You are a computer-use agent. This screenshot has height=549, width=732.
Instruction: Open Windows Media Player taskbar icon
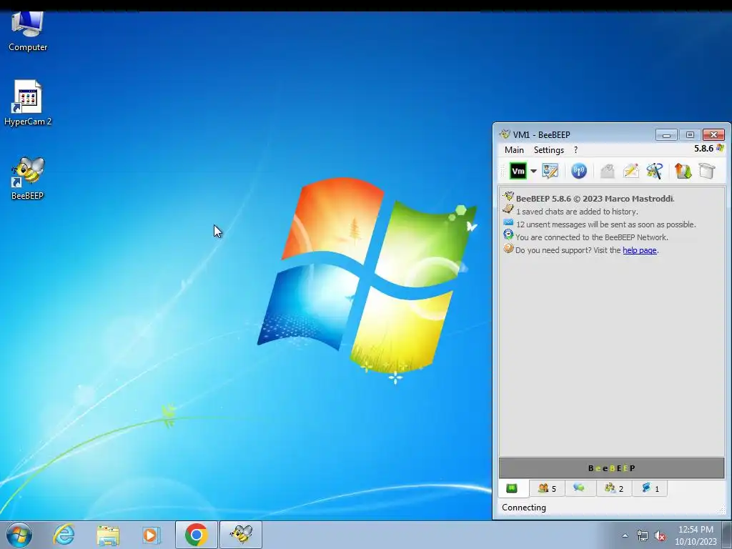[x=151, y=535]
